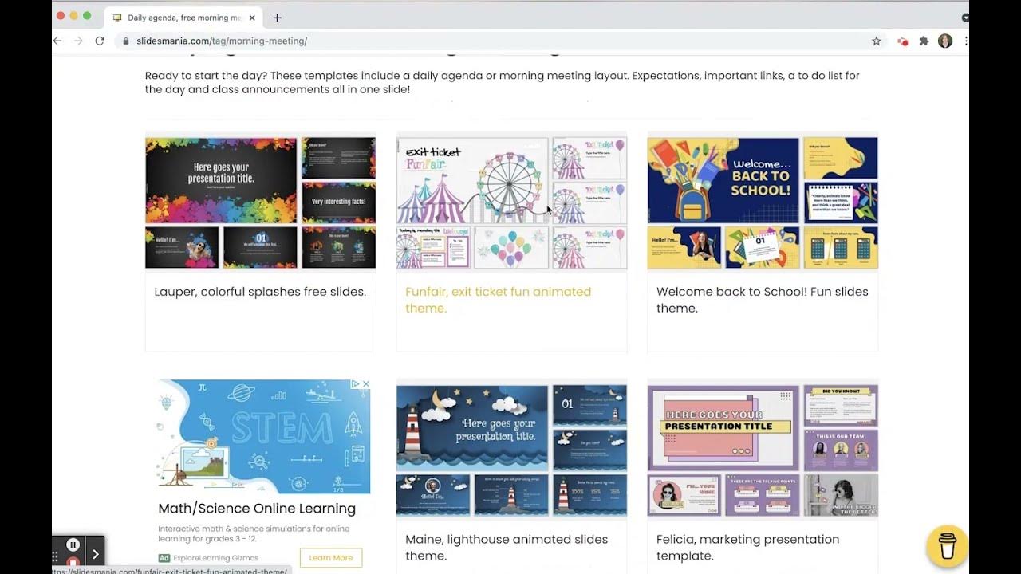1021x574 pixels.
Task: Close the STEM ad with X icon
Action: click(x=365, y=384)
